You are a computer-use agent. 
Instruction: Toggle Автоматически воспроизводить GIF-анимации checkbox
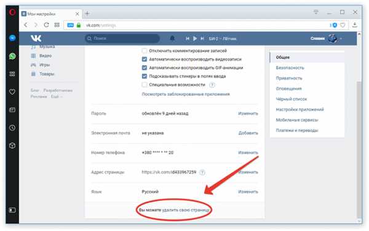[145, 68]
